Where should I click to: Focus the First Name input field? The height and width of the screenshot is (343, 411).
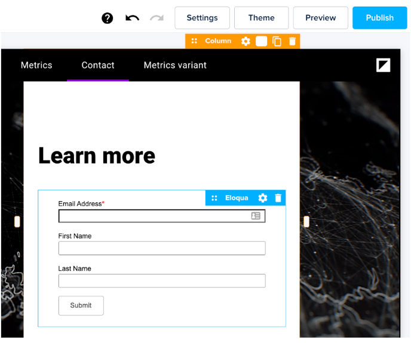(x=161, y=248)
